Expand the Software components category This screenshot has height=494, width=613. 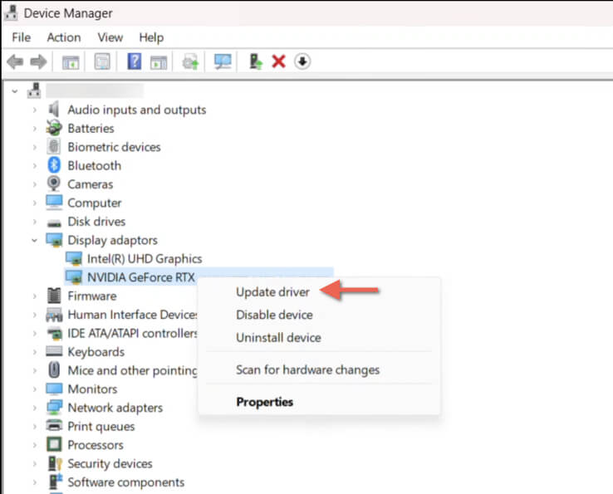34,482
